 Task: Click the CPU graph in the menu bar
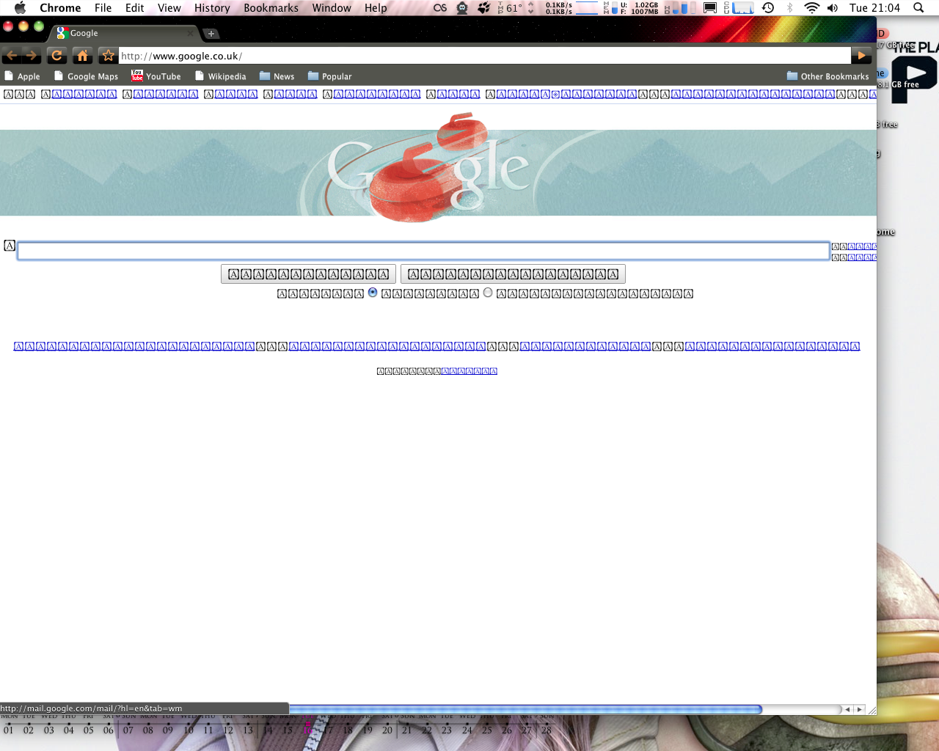[x=739, y=8]
